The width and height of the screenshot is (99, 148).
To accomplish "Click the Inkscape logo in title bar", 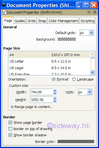I will point(4,5).
